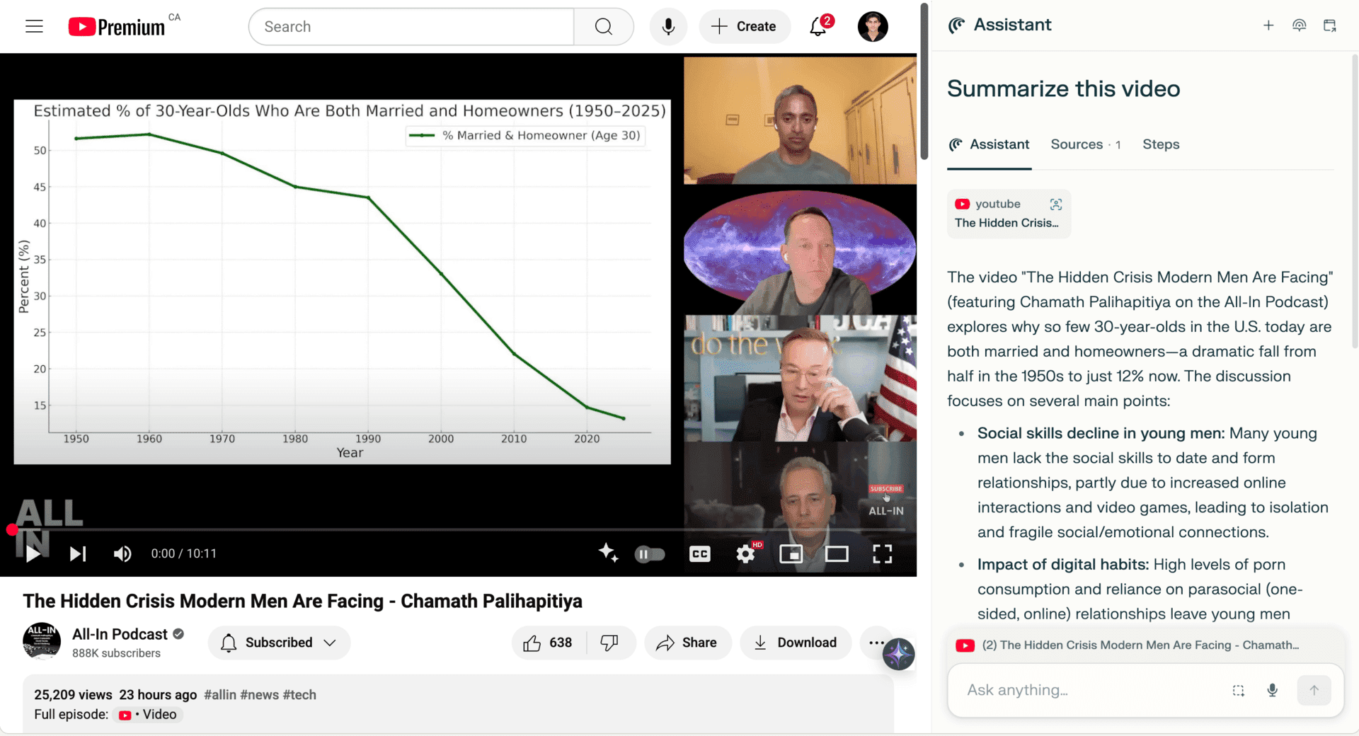Start voice search with the microphone icon
This screenshot has width=1359, height=736.
[667, 26]
